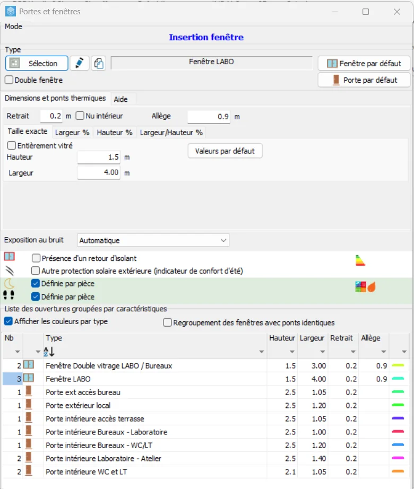The height and width of the screenshot is (489, 414).
Task: Click the window icon beside retour d'isolant
Action: (10, 257)
